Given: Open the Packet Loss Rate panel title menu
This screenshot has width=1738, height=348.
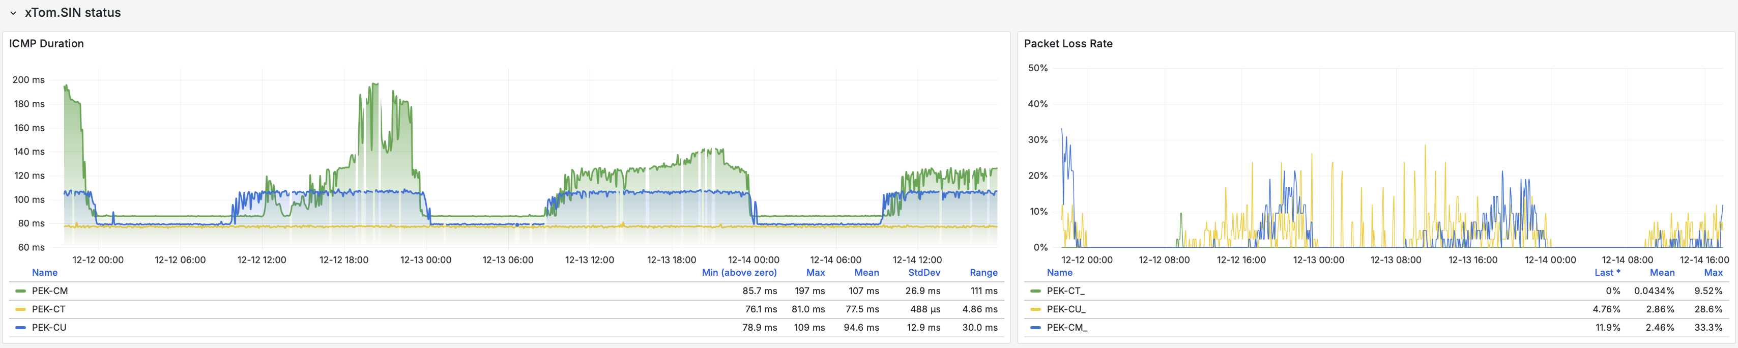Looking at the screenshot, I should pos(1067,44).
